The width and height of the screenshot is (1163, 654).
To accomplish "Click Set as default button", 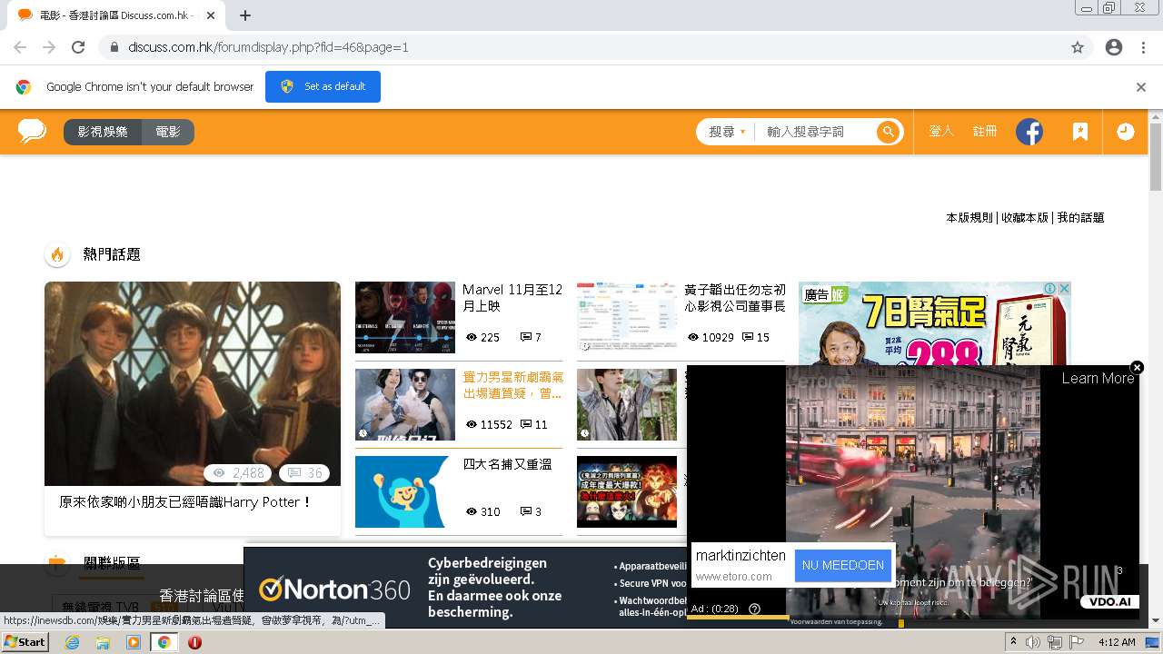I will click(x=323, y=87).
